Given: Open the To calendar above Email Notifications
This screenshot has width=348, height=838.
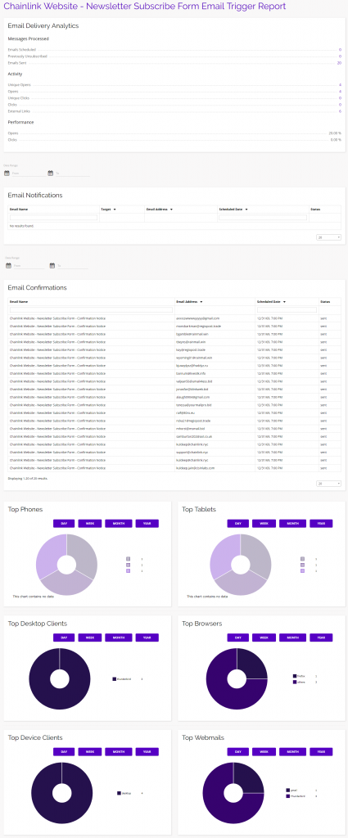Looking at the screenshot, I should (50, 173).
